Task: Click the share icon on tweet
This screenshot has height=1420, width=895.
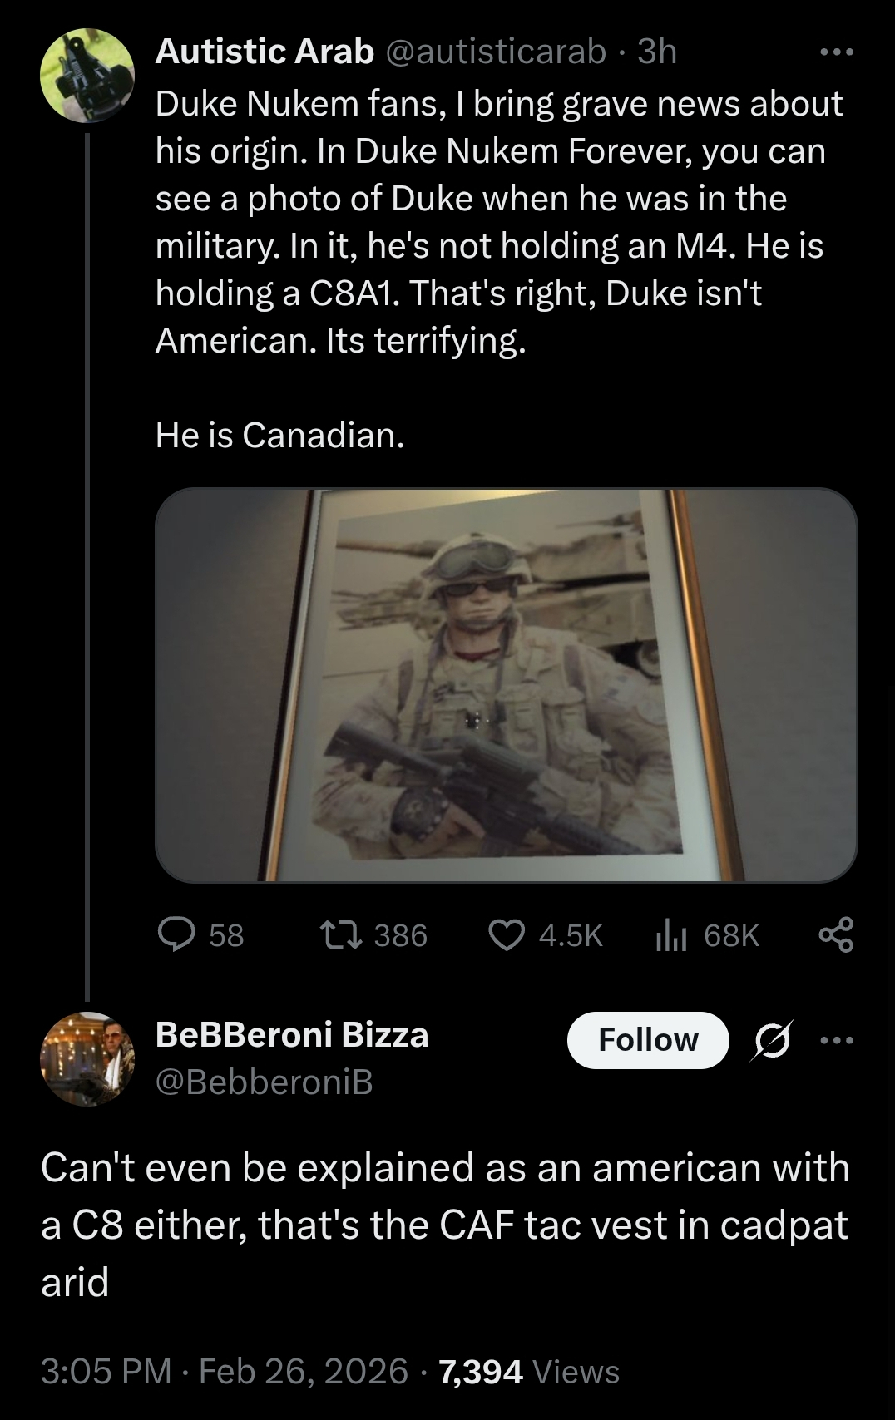Action: tap(836, 935)
